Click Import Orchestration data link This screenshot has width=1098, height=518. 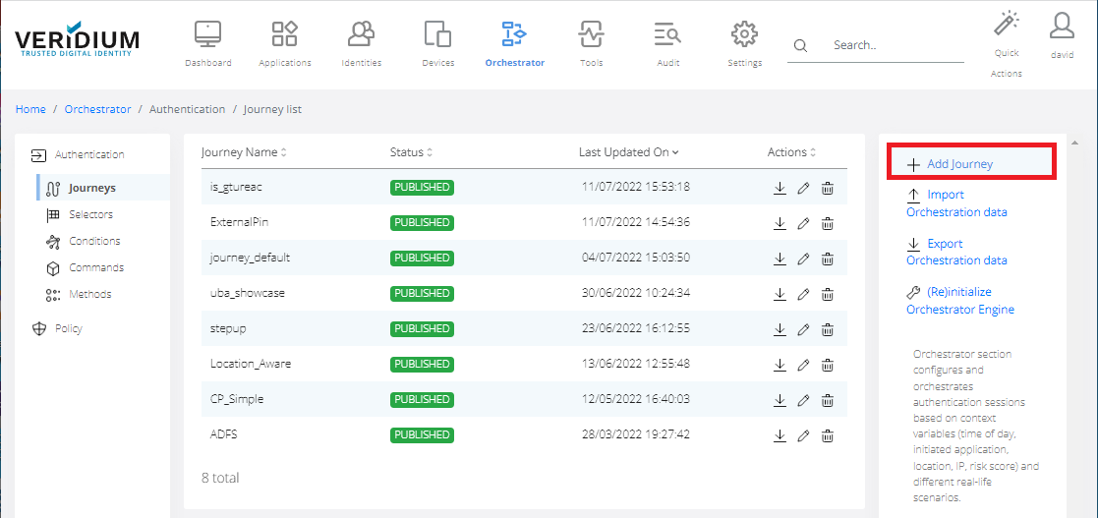coord(955,203)
